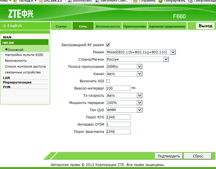This screenshot has height=169, width=216.
Task: Open Мощность передачи 100% dropdown
Action: 124,103
